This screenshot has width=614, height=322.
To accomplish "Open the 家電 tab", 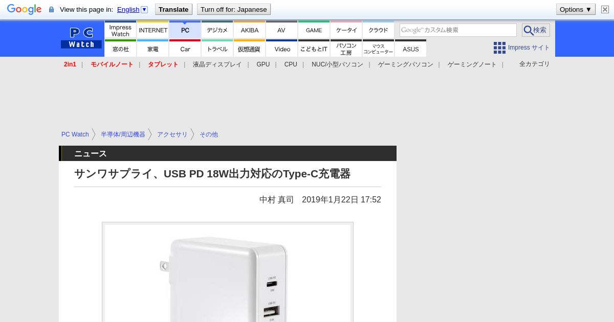I will (153, 49).
